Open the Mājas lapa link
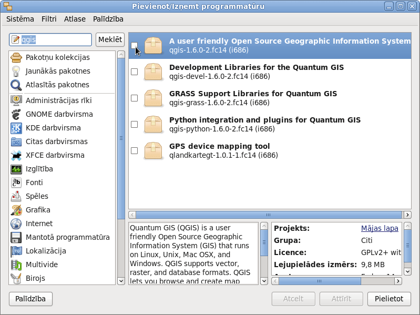420x315 pixels. pyautogui.click(x=380, y=228)
